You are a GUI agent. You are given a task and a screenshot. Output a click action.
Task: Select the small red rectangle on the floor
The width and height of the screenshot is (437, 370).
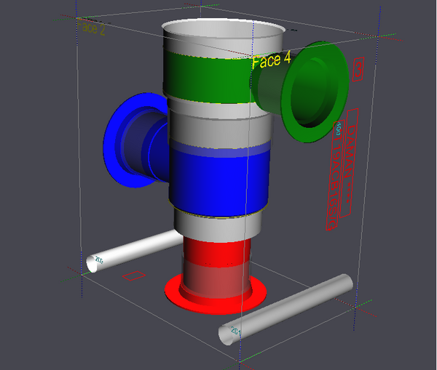134,276
